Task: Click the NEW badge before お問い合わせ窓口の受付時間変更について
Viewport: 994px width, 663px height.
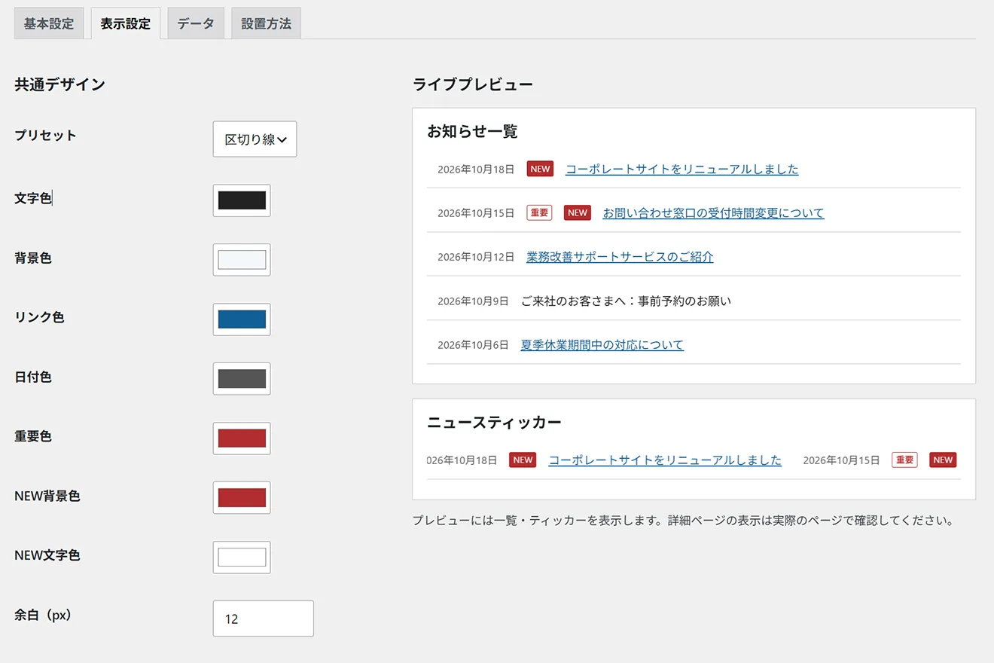Action: [578, 212]
